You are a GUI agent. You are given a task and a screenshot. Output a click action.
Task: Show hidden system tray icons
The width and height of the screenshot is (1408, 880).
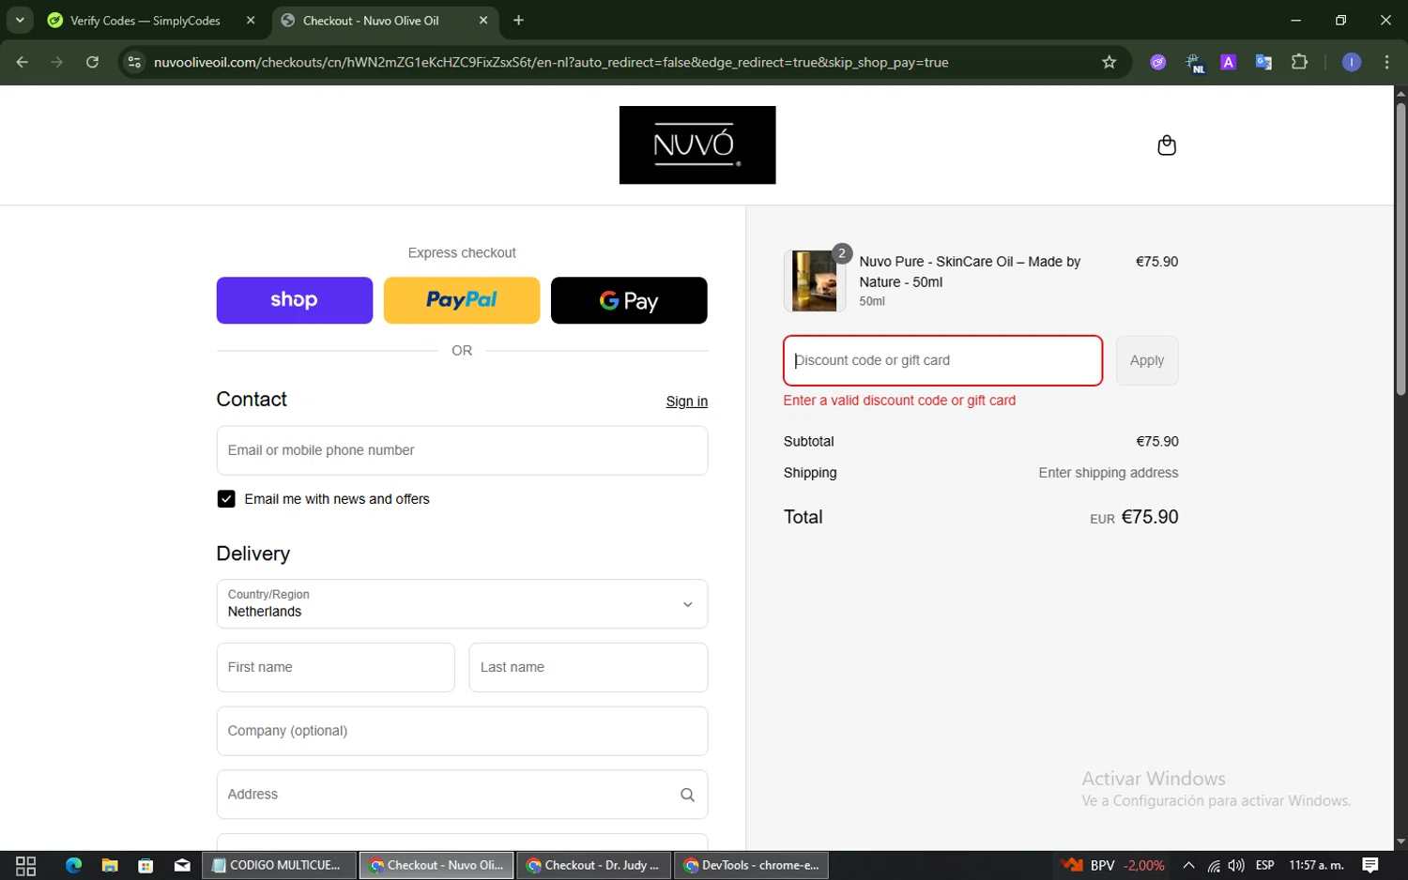pyautogui.click(x=1188, y=865)
